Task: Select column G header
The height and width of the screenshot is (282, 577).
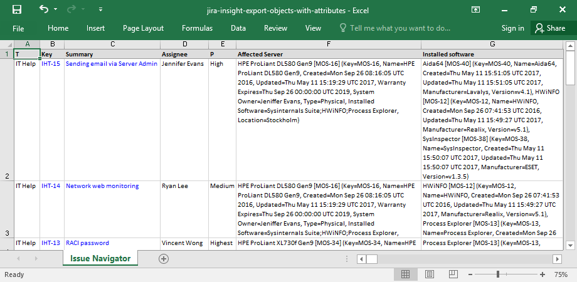Action: click(492, 44)
